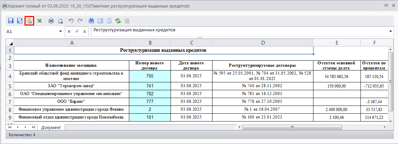
Task: Click the binoculars Find icon
Action: coord(92,21)
